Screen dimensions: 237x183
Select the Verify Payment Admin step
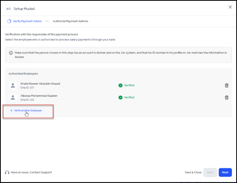27,21
